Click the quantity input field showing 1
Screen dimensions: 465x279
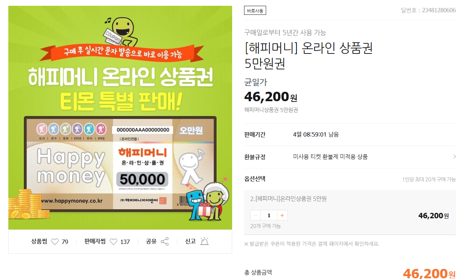[x=269, y=215]
